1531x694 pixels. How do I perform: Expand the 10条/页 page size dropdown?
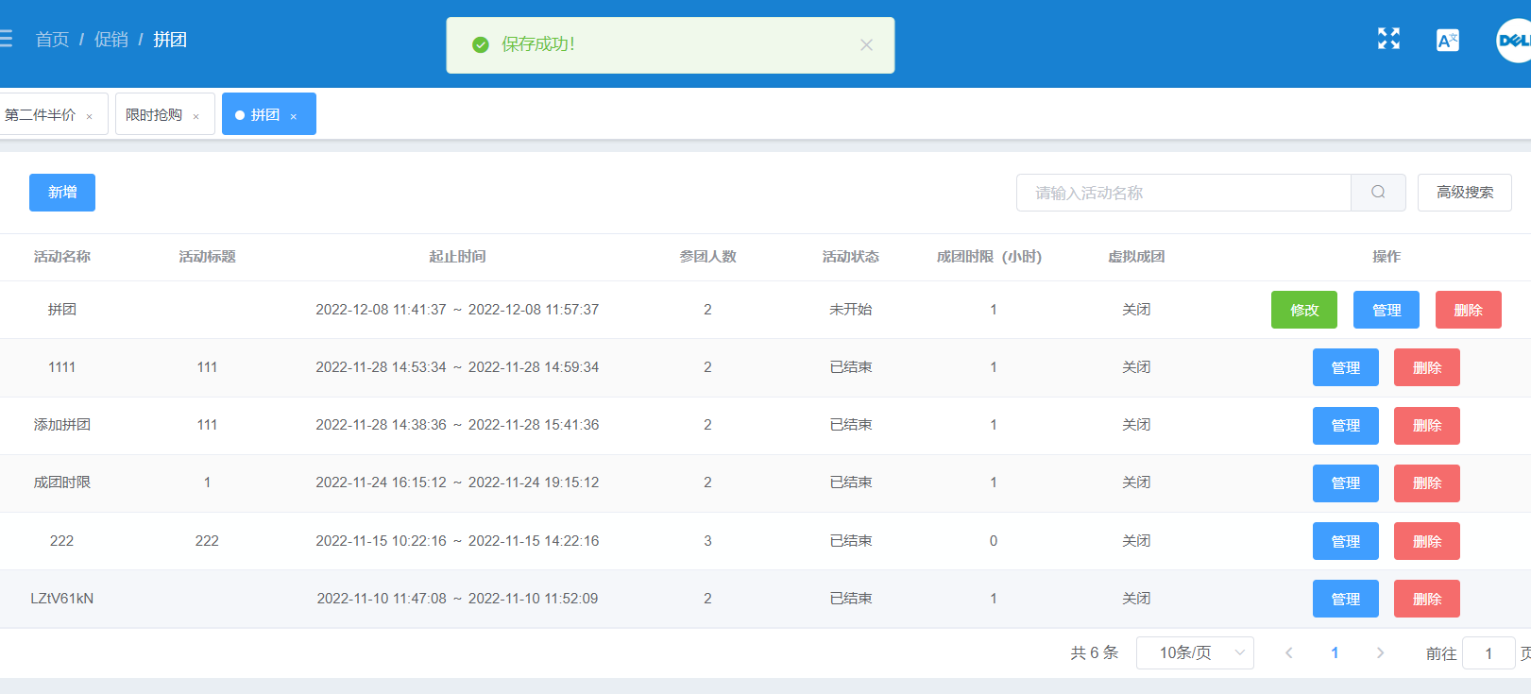(x=1195, y=652)
